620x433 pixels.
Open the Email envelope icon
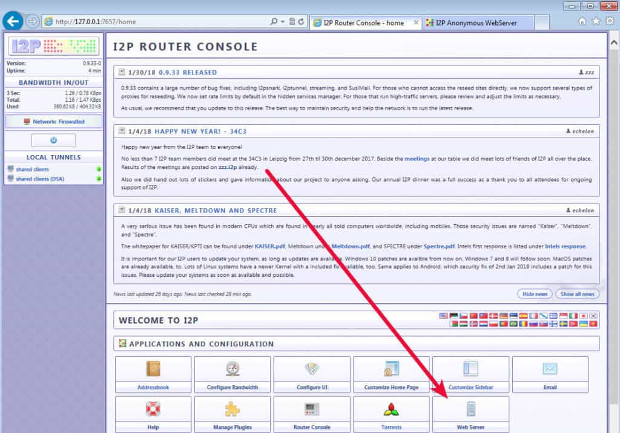click(550, 369)
